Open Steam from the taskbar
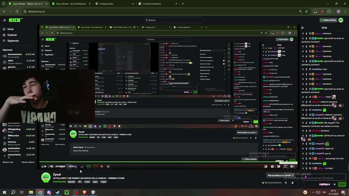Viewport: 349px width, 196px height. pyautogui.click(x=58, y=192)
